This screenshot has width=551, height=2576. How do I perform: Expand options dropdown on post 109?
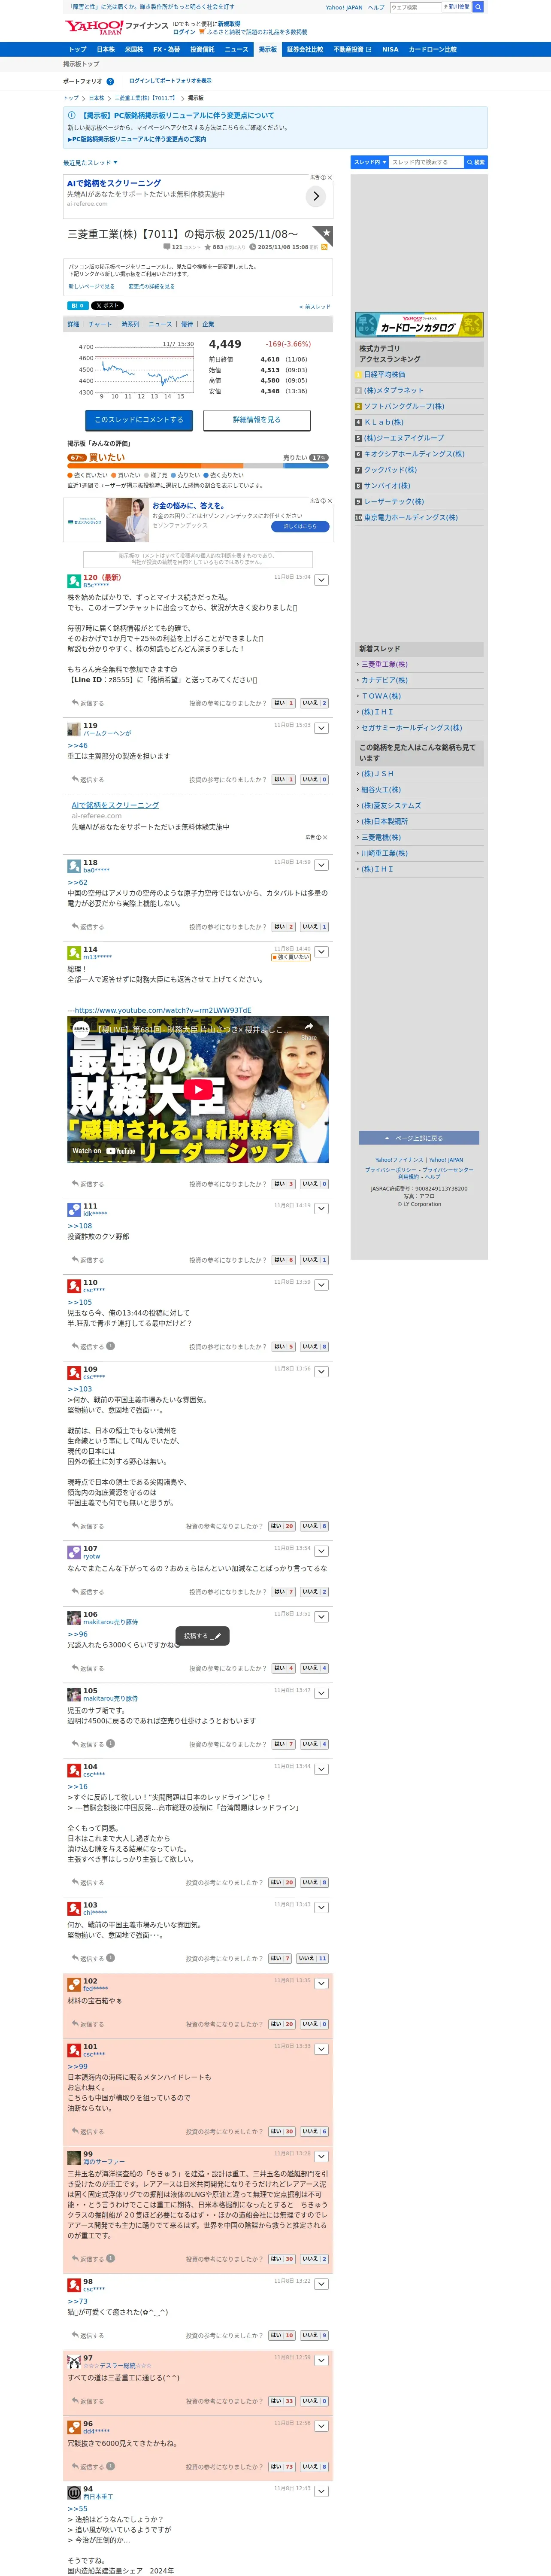(322, 1372)
